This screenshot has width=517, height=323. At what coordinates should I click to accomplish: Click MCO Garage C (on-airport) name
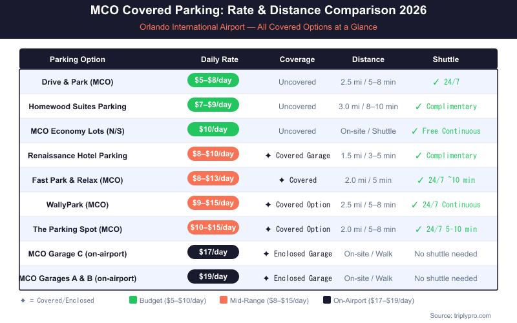78,254
